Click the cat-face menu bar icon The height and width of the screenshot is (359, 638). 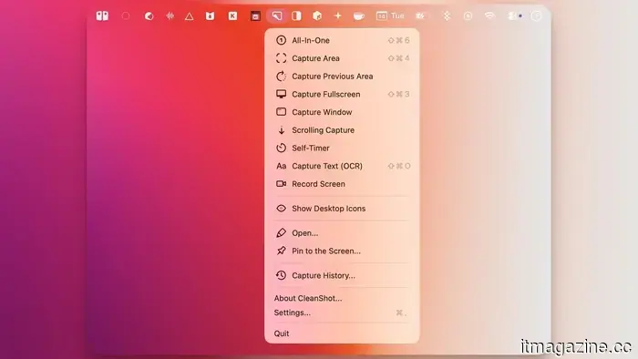(x=210, y=15)
